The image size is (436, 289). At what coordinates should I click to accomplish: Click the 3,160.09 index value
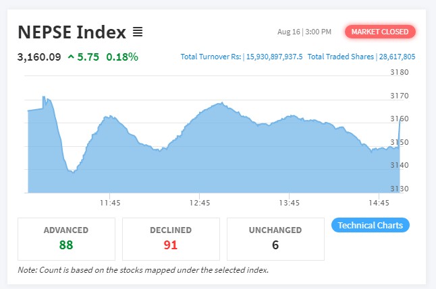point(39,57)
